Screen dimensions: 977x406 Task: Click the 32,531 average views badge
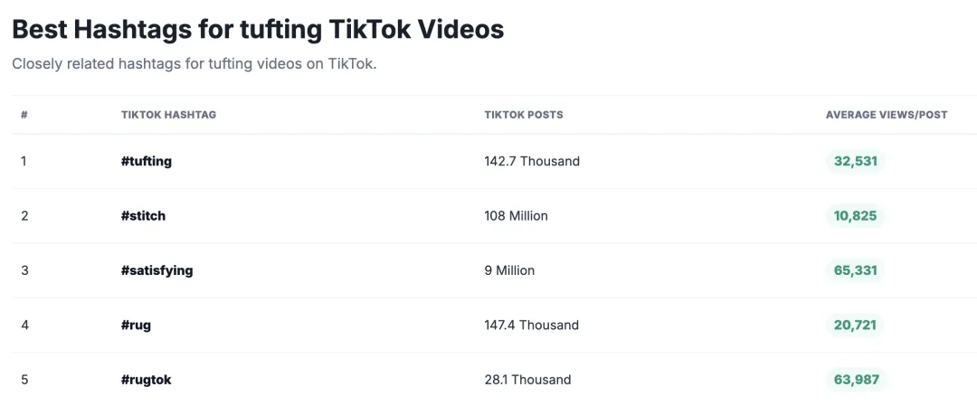(x=856, y=161)
